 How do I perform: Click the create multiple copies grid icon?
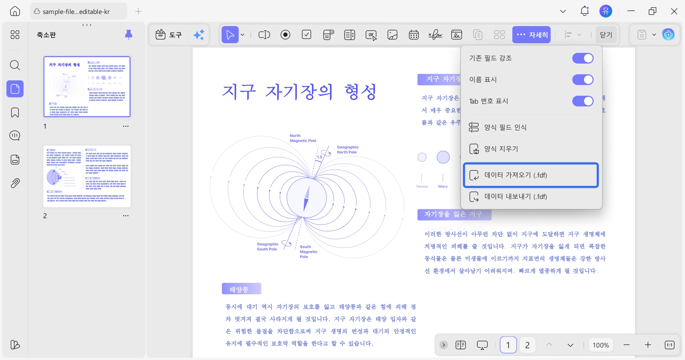499,35
